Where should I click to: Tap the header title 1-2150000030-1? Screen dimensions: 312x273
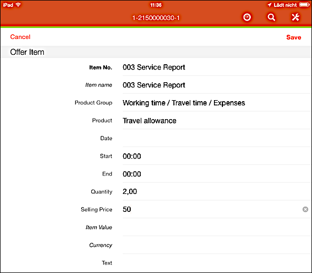156,18
